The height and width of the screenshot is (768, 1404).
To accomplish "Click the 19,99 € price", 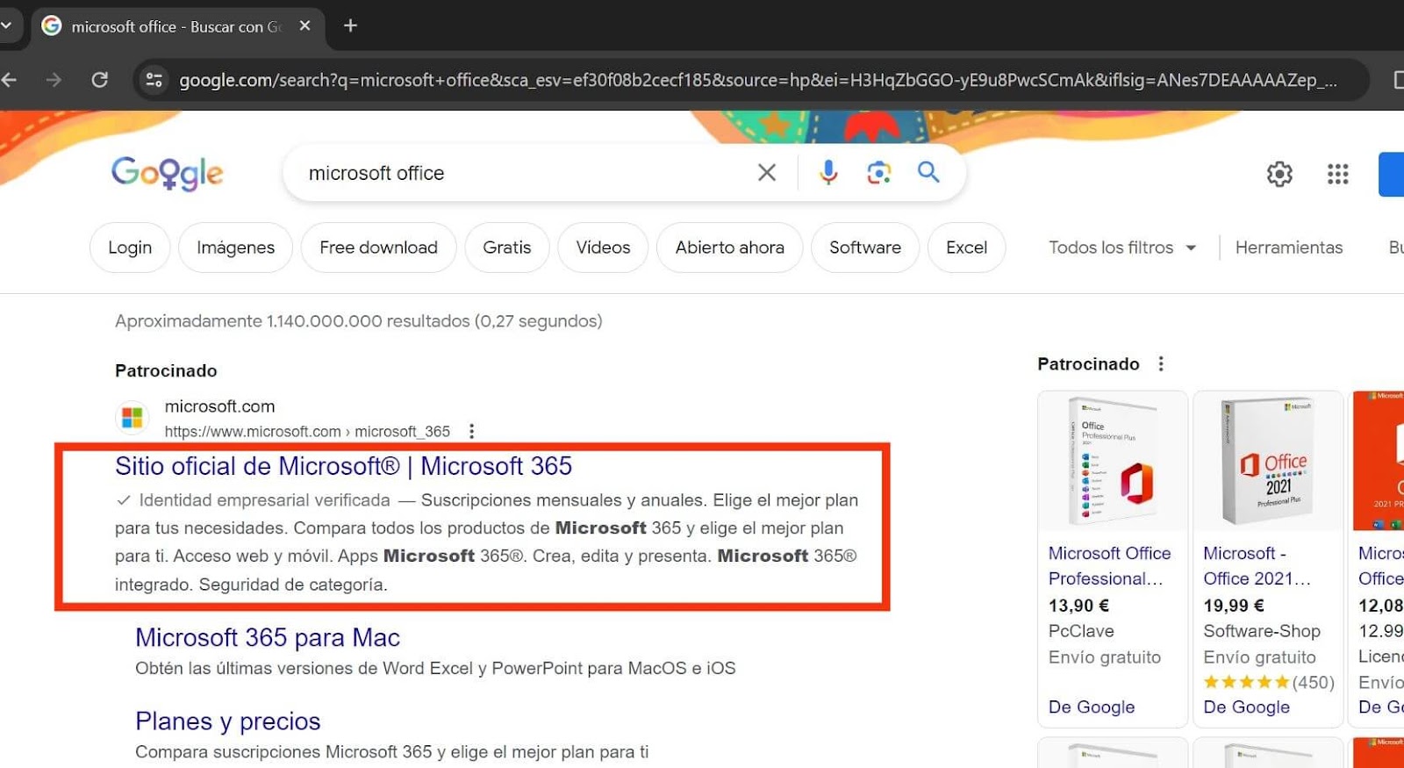I will tap(1234, 606).
